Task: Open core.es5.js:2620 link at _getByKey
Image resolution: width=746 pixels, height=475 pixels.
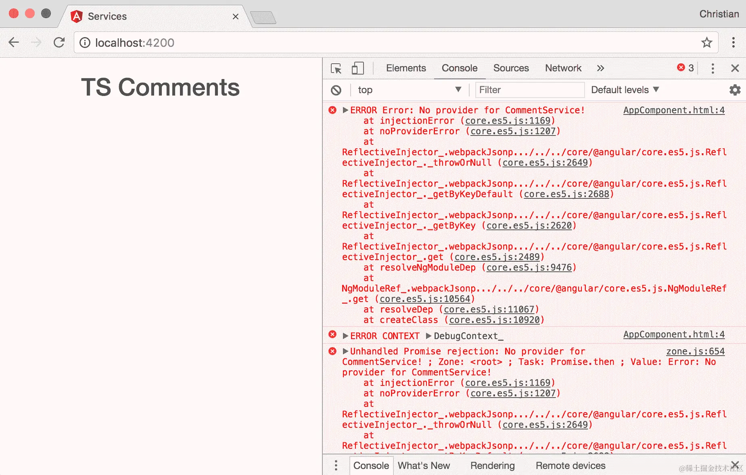Action: tap(529, 225)
